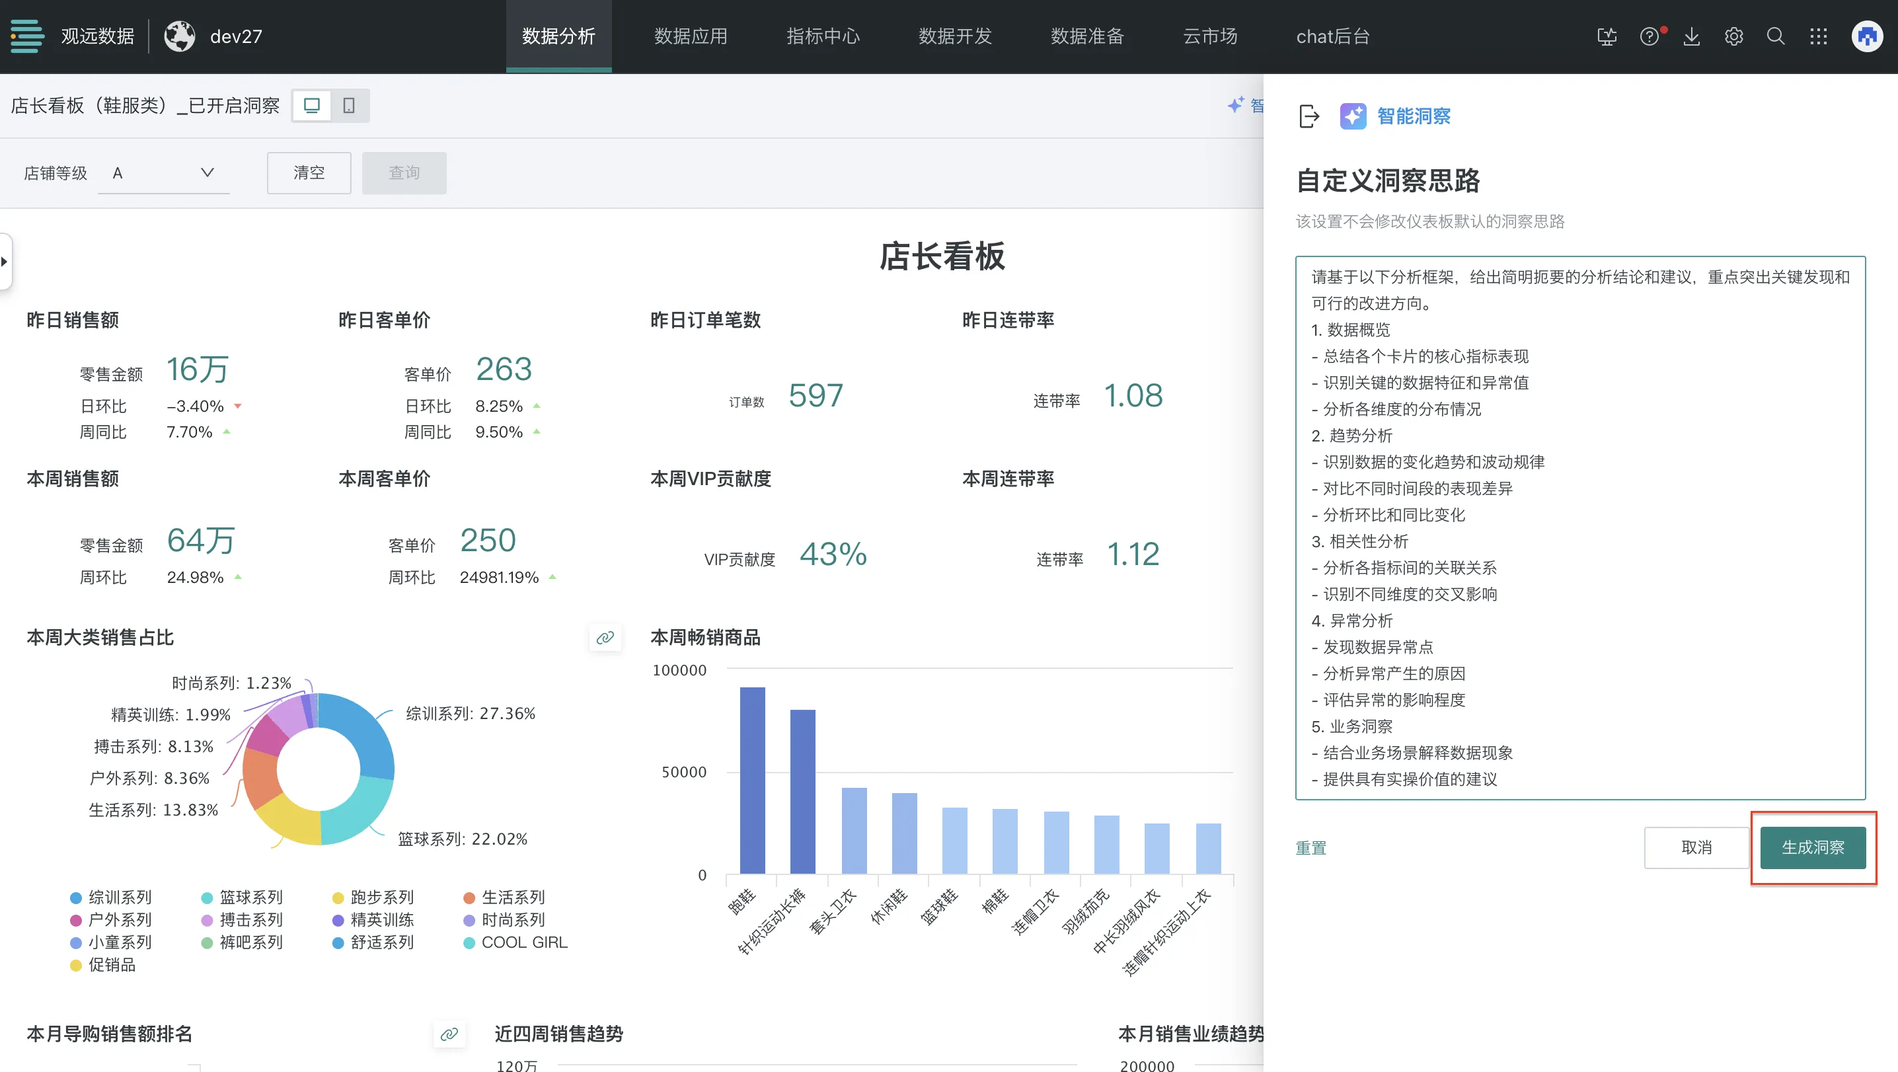1898x1072 pixels.
Task: Open the settings gear icon
Action: tap(1733, 36)
